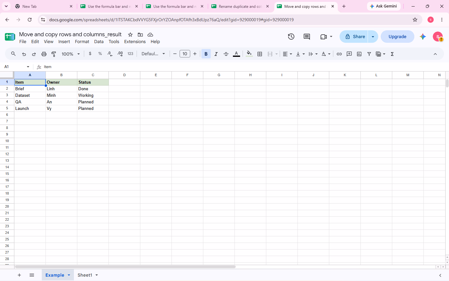This screenshot has width=449, height=281.
Task: Open the Extensions menu
Action: pos(135,42)
